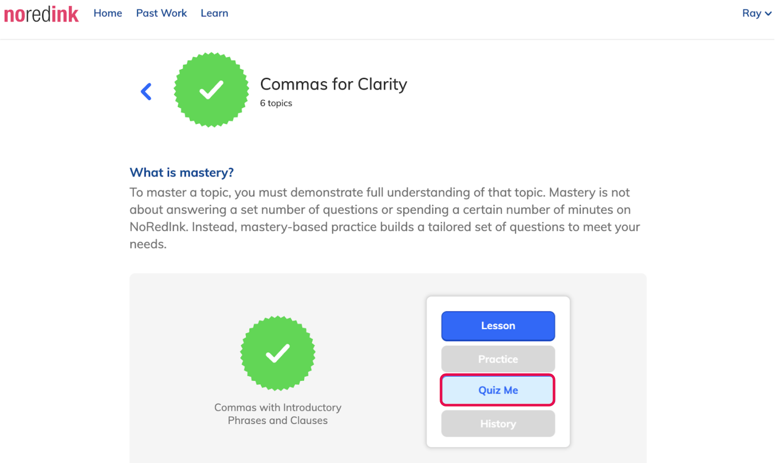Click the large green mastery checkmark badge
This screenshot has width=779, height=463.
tap(211, 90)
